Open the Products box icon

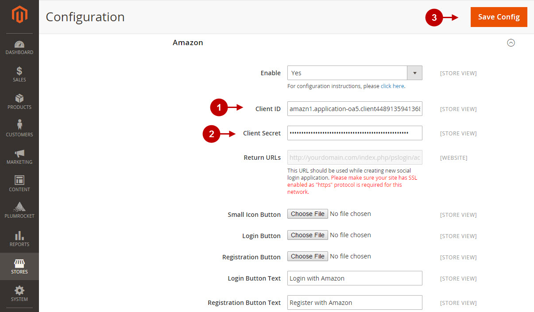coord(19,98)
